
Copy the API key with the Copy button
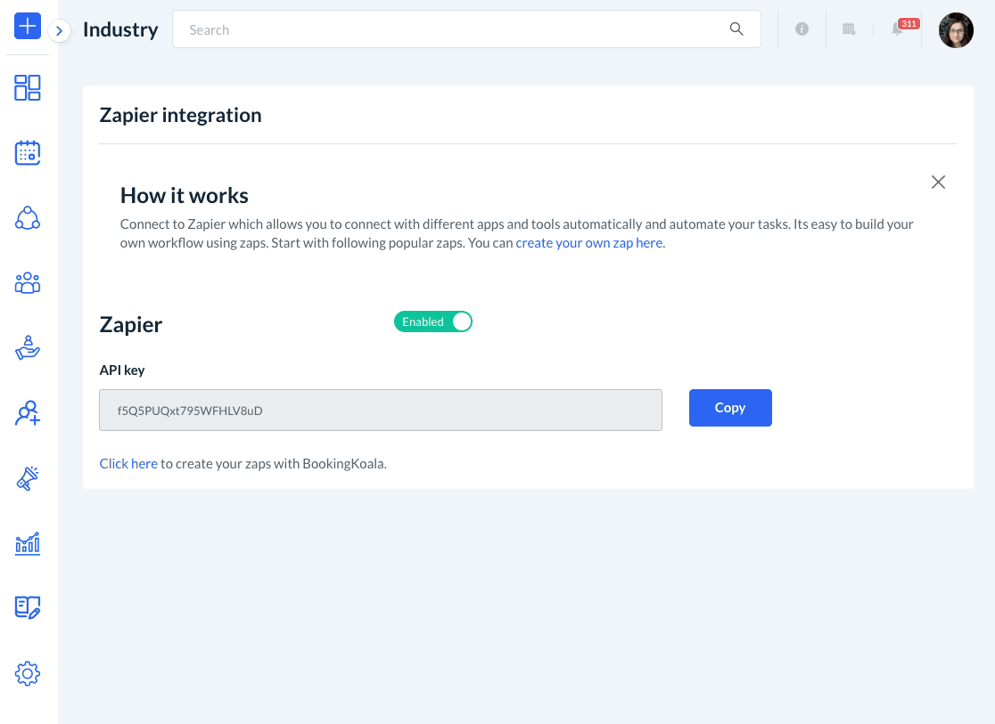pyautogui.click(x=730, y=407)
